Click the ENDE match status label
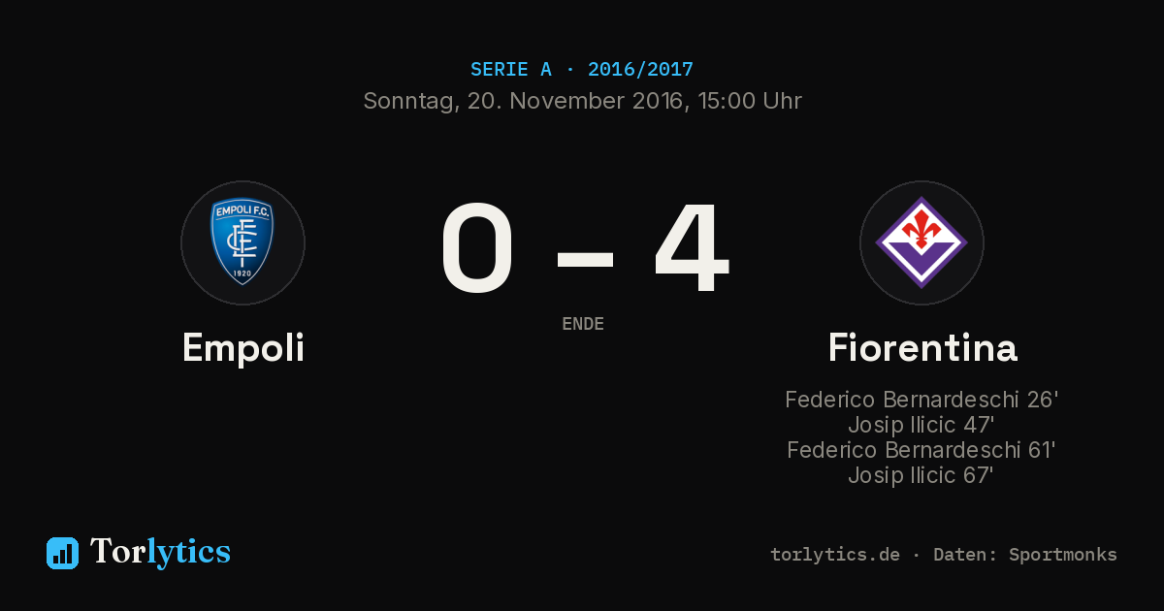 coord(583,324)
